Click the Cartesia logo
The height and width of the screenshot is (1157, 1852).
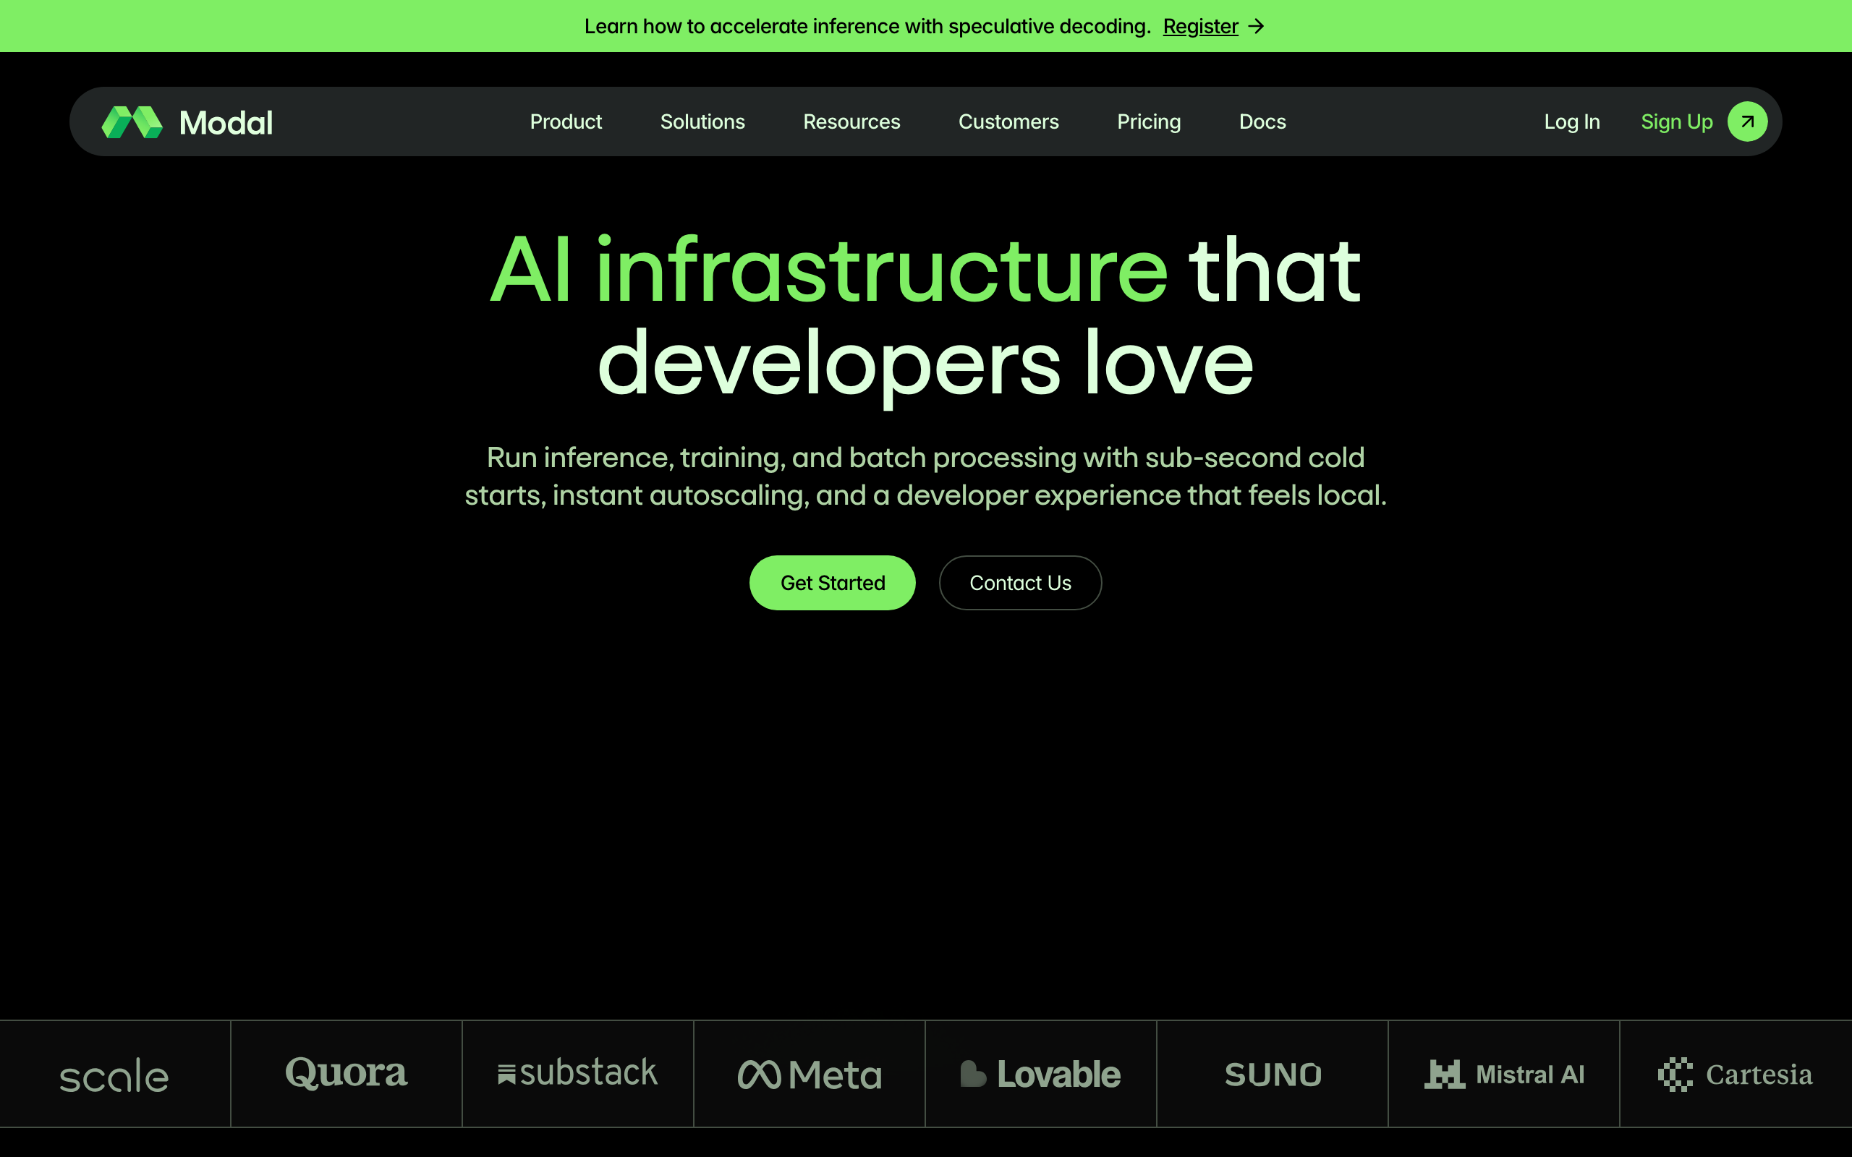point(1735,1075)
